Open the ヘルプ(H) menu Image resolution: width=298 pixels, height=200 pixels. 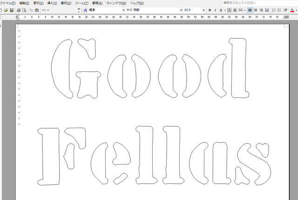point(137,3)
